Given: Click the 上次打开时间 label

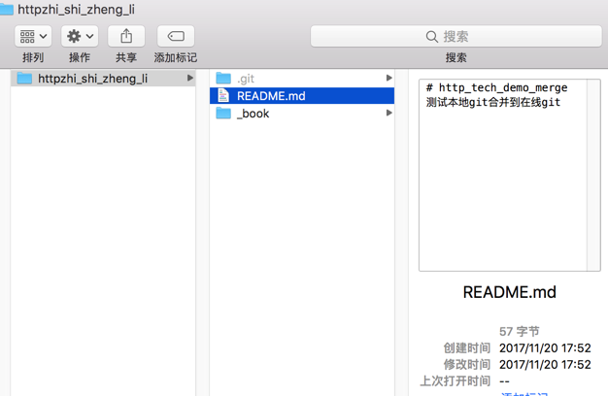Looking at the screenshot, I should point(456,380).
